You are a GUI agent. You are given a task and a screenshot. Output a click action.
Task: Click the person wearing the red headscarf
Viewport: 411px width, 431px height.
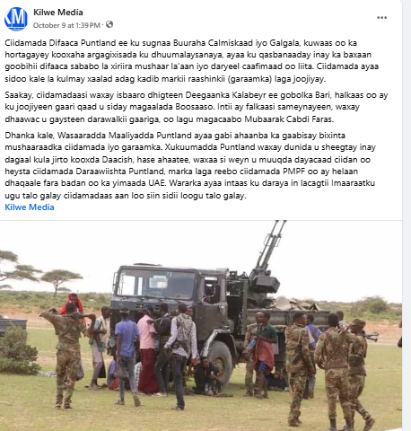pos(73,303)
